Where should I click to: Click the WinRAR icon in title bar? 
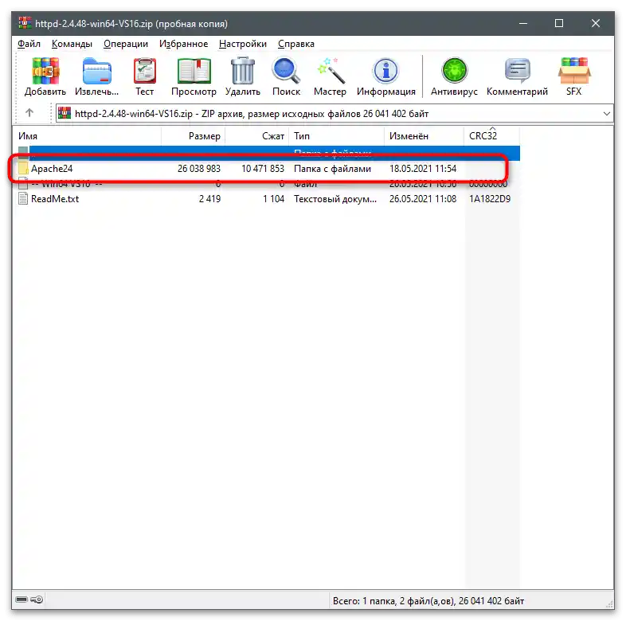[25, 23]
